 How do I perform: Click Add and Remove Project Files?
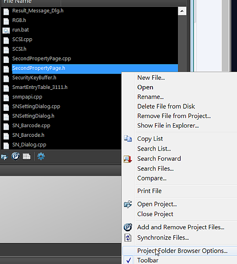click(181, 227)
